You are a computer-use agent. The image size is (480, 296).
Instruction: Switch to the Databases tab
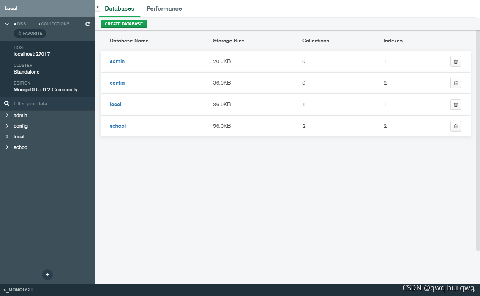click(120, 8)
